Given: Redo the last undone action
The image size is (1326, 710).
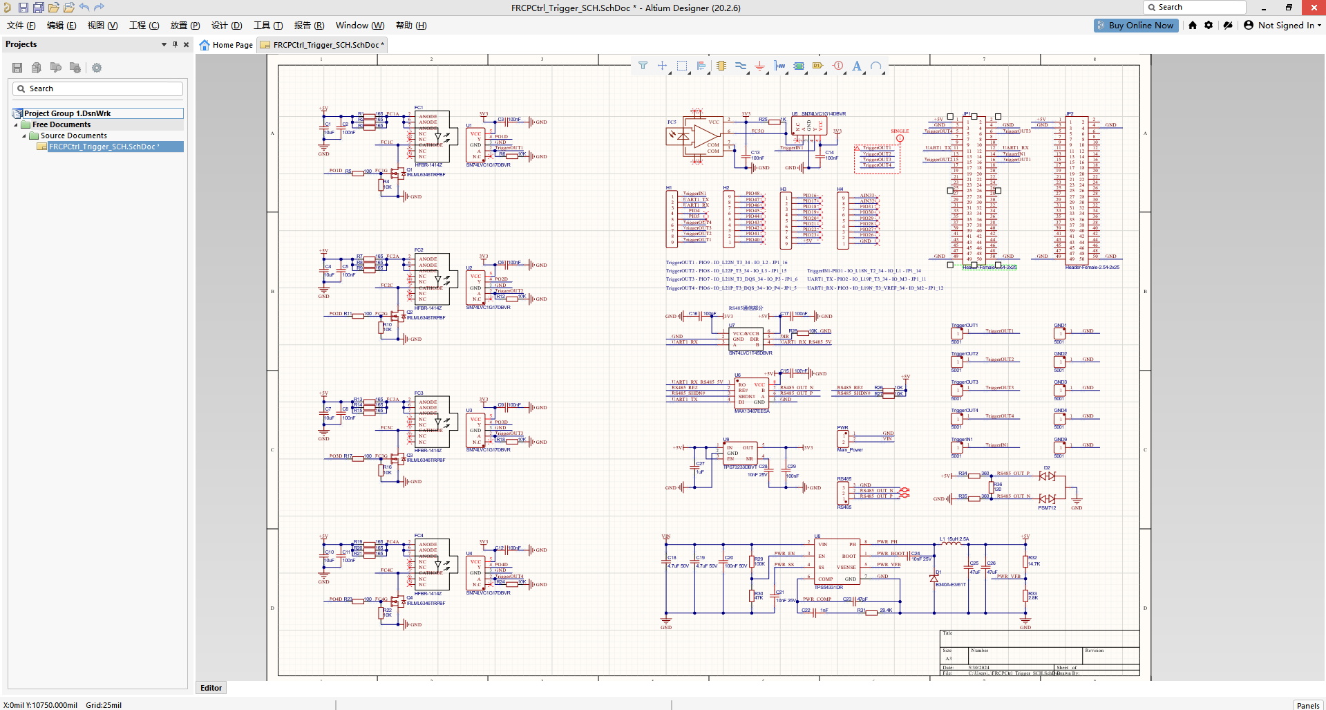Looking at the screenshot, I should pos(99,8).
